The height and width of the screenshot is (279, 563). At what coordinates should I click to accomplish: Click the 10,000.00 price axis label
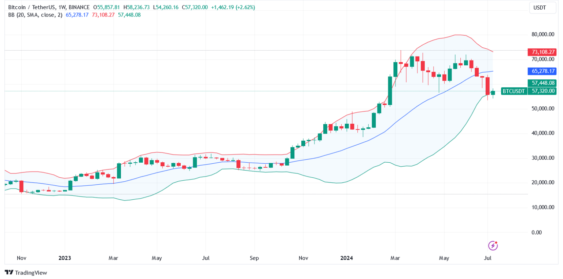point(542,207)
